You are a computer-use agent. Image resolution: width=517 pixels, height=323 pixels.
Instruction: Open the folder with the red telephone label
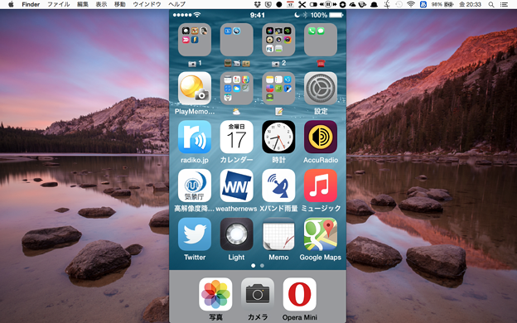point(321,40)
